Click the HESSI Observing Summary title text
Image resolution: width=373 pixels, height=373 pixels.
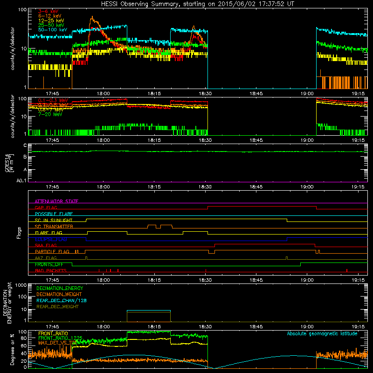(198, 4)
